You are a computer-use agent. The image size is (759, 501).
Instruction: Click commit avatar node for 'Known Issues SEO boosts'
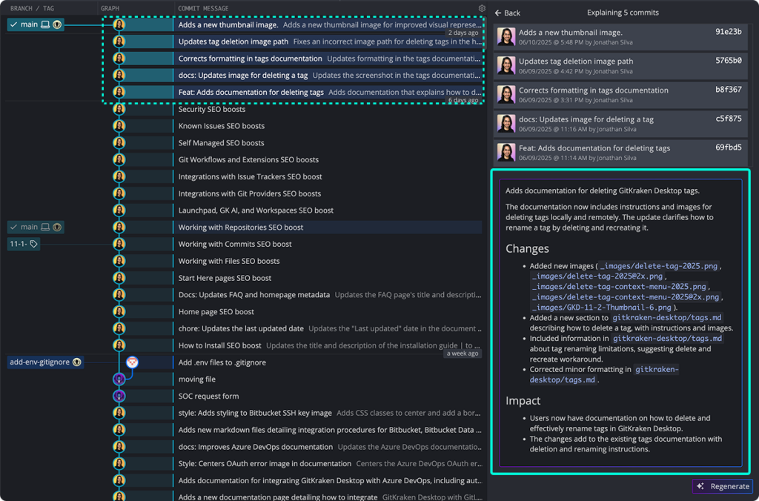[119, 126]
